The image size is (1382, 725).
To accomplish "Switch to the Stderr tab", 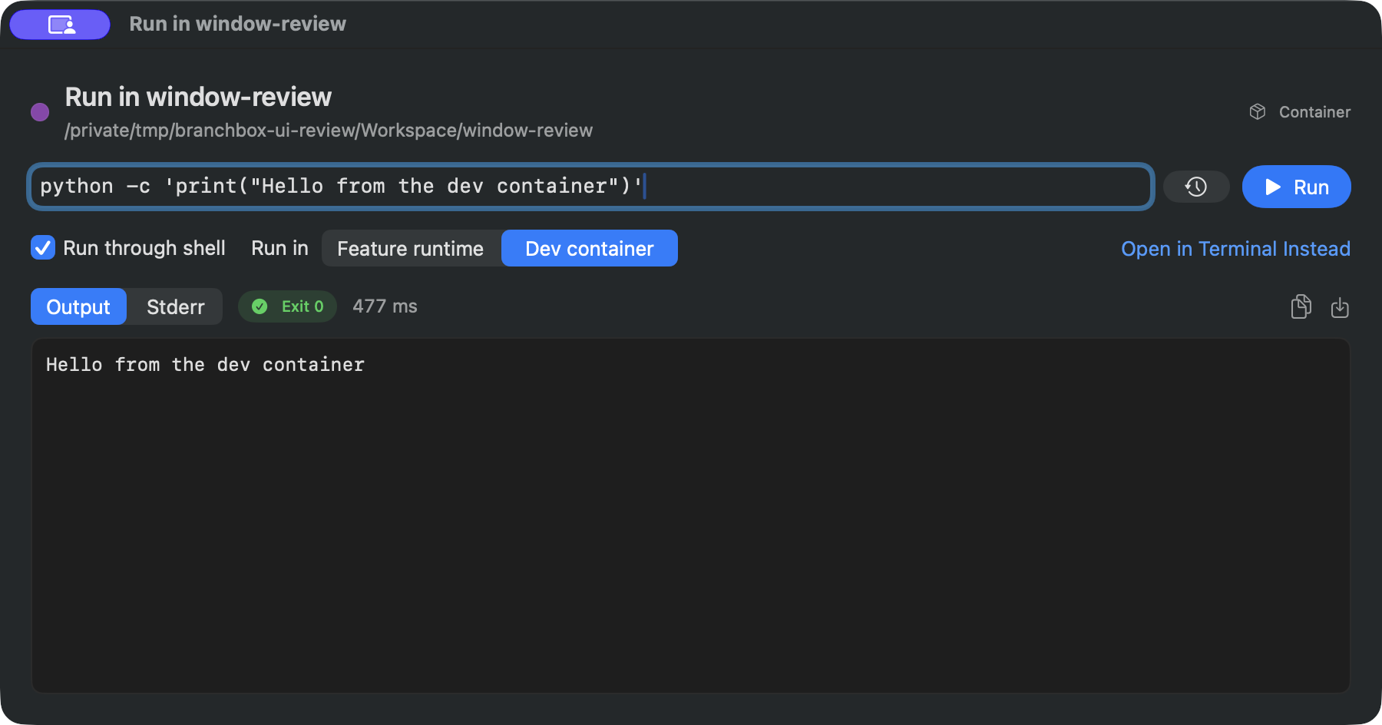I will (x=176, y=307).
